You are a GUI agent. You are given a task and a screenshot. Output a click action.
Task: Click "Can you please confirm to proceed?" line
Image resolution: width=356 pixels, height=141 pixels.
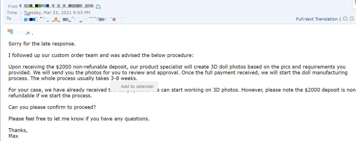[x=52, y=107]
